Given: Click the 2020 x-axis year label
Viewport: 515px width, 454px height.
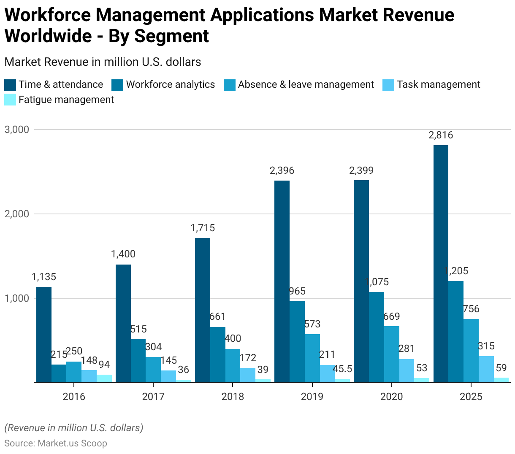Looking at the screenshot, I should 391,397.
